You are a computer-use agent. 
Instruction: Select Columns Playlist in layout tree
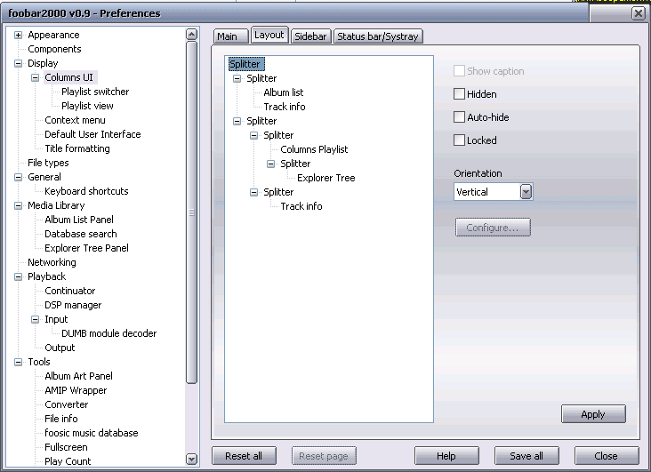pos(314,149)
